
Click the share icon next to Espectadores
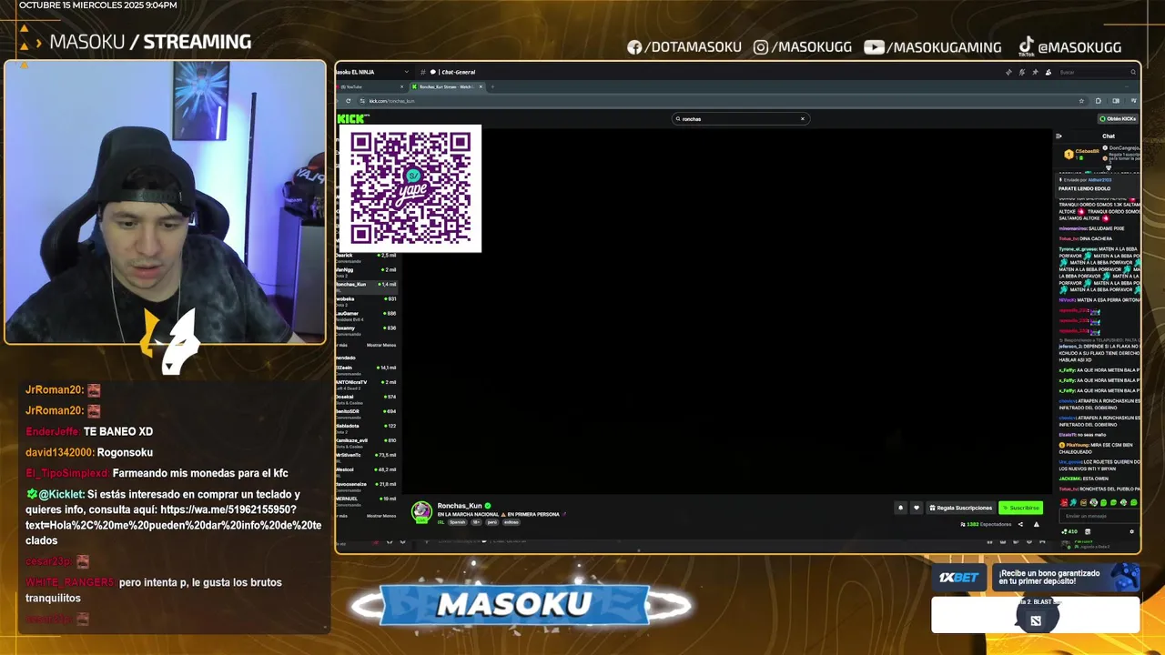click(x=1020, y=524)
